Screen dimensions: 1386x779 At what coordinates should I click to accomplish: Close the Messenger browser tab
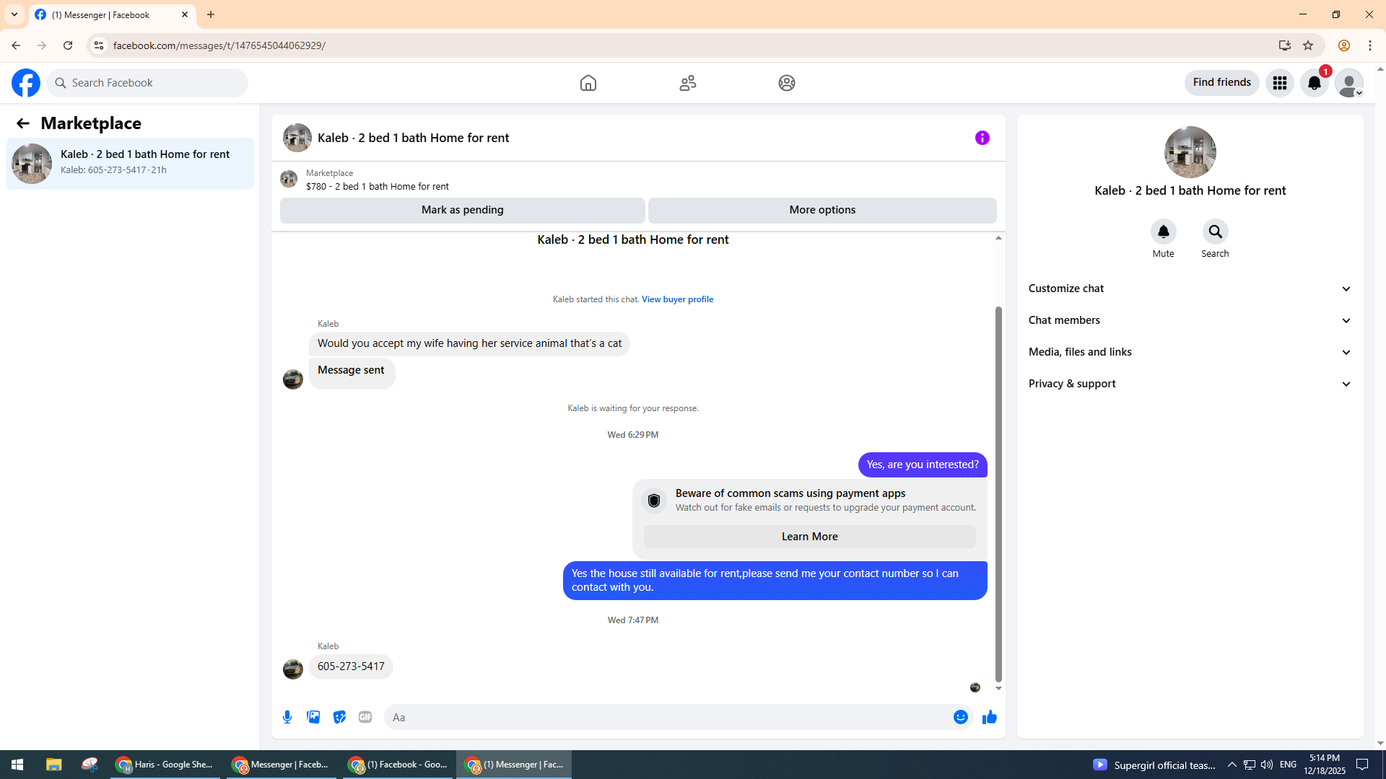(185, 14)
